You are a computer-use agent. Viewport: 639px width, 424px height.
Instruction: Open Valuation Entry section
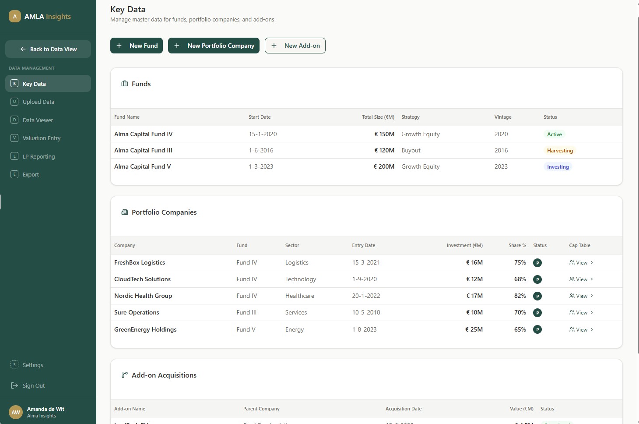pos(48,138)
